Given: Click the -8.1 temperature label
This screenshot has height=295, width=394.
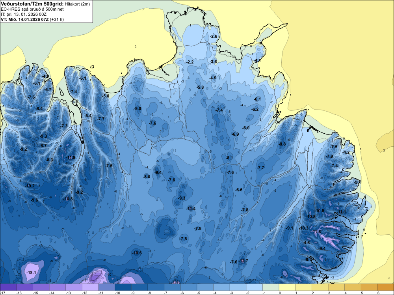Looking at the screenshot, I should click(x=229, y=158).
